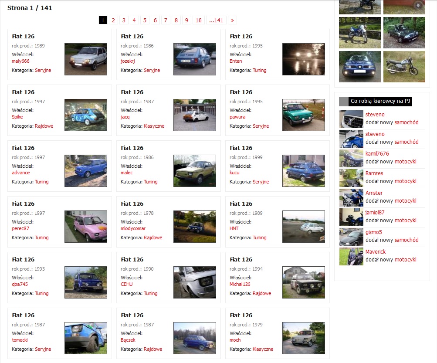
Task: Open thumbnail of jozekrj's blue Fiat 126
Action: tap(195, 59)
